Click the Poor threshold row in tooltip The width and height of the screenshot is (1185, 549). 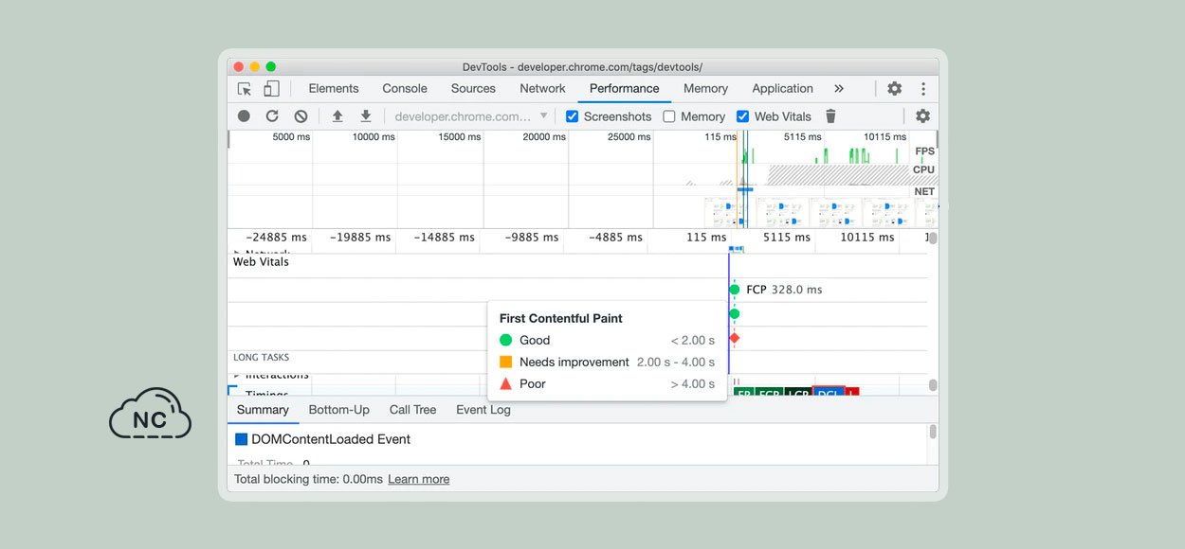(x=607, y=384)
